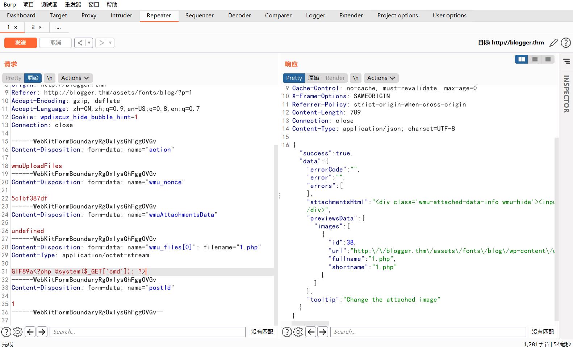Open request search help icon
The width and height of the screenshot is (573, 347).
point(6,332)
